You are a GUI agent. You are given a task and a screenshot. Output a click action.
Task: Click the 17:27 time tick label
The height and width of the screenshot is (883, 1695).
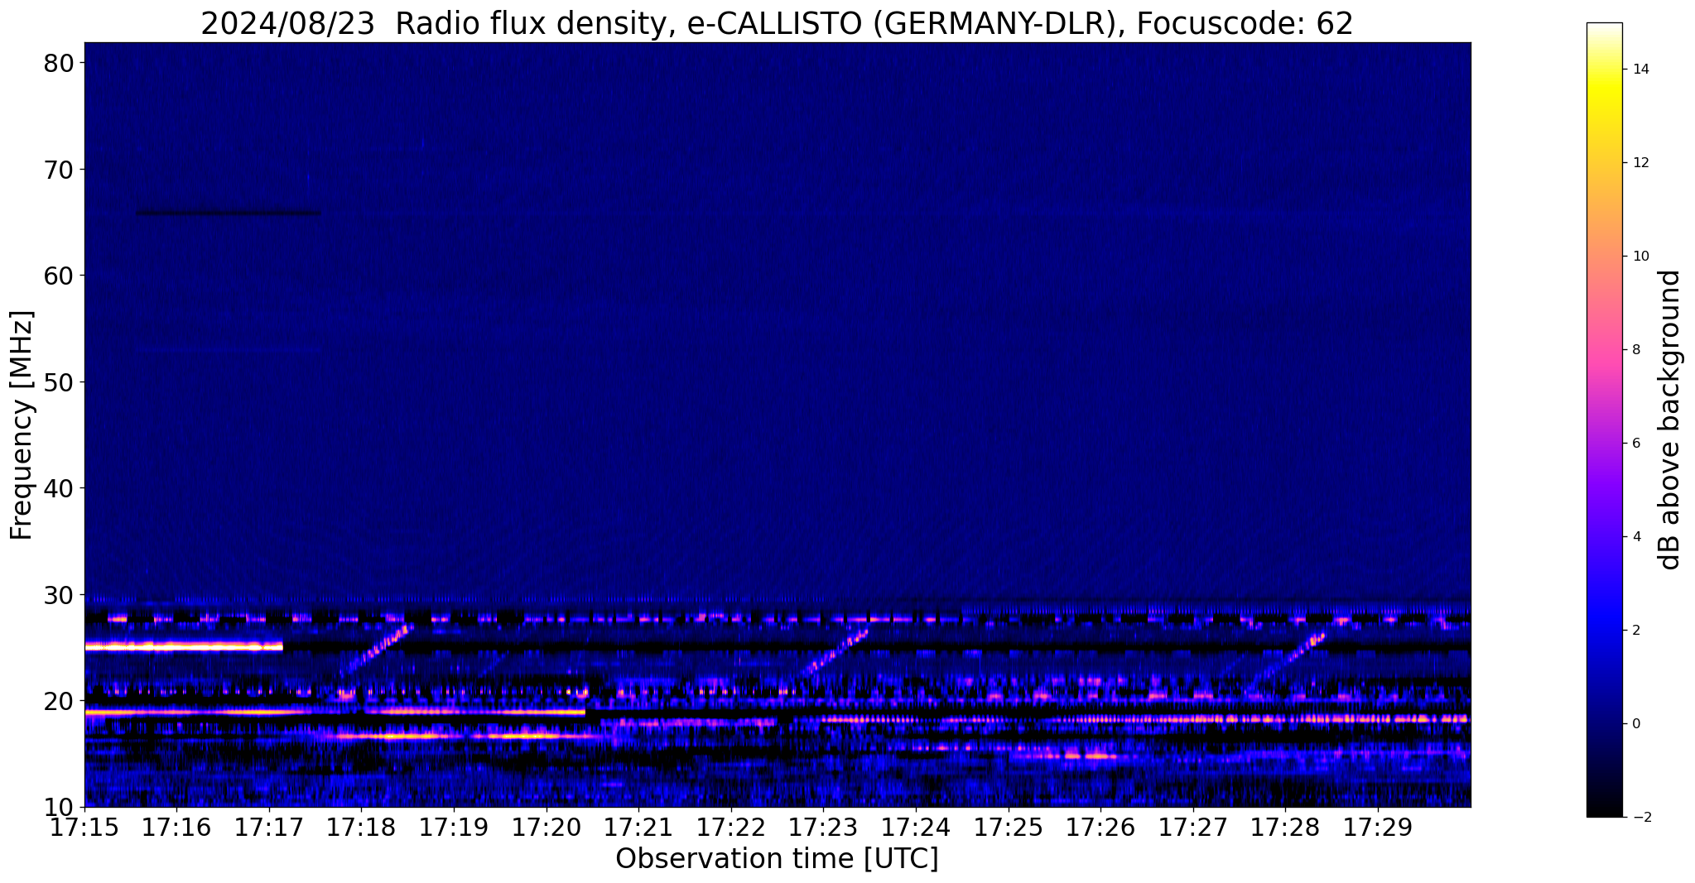(1193, 828)
